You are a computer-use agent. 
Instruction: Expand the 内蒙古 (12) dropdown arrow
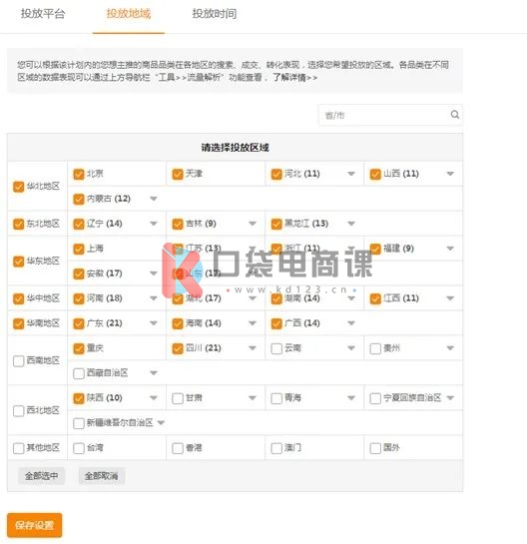[x=154, y=199]
